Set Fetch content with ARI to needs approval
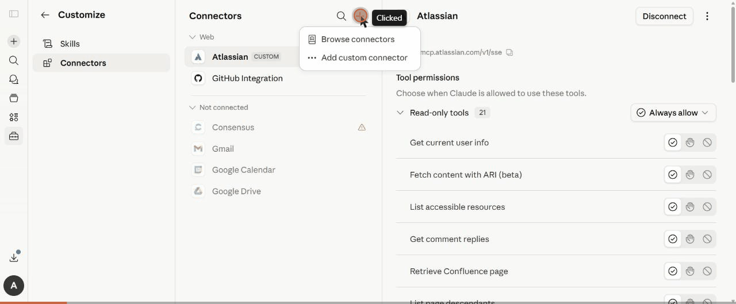The height and width of the screenshot is (304, 736). click(690, 175)
